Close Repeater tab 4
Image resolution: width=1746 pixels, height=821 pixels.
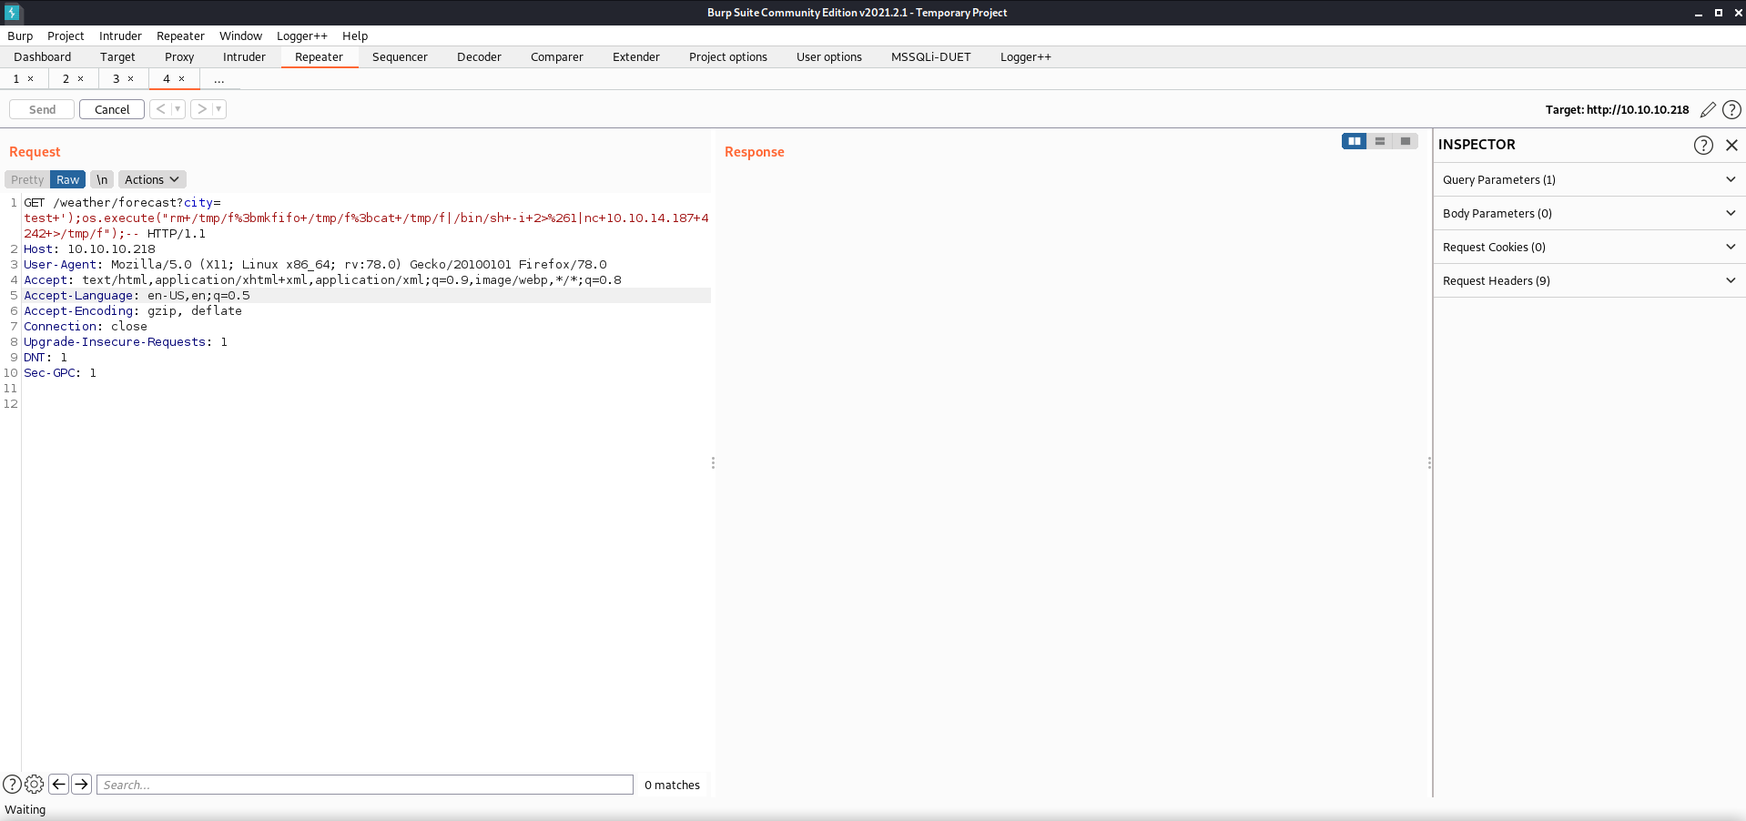[x=182, y=79]
